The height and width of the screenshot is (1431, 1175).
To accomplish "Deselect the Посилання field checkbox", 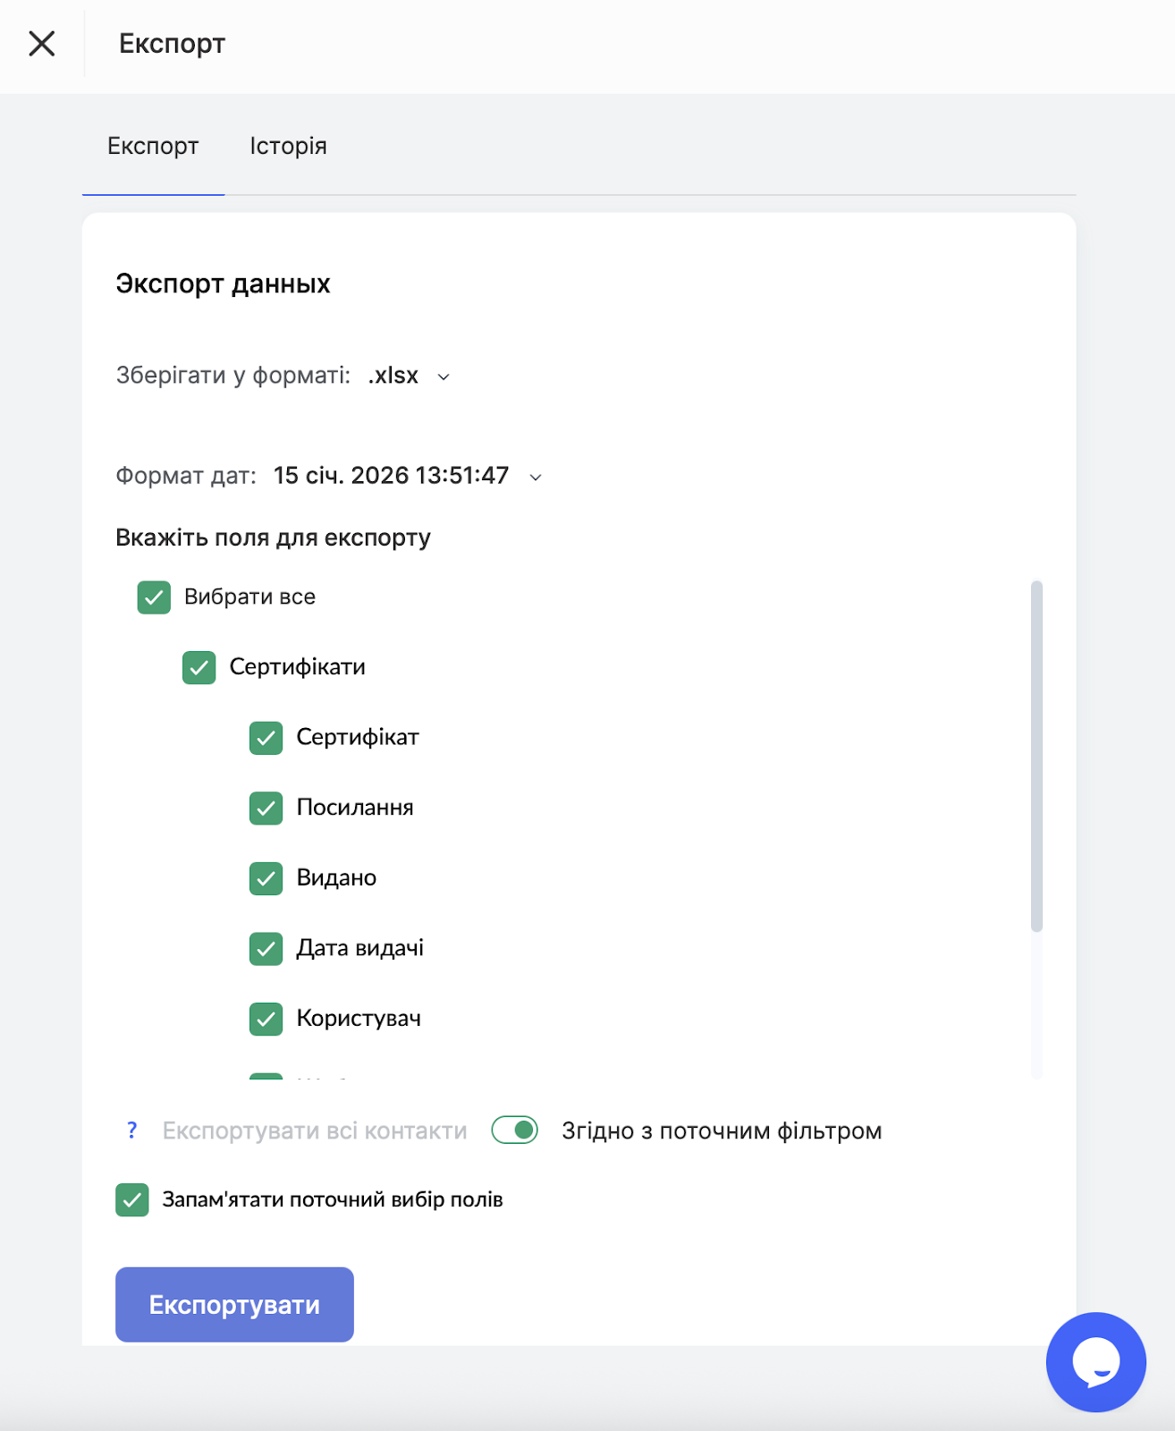I will click(266, 808).
